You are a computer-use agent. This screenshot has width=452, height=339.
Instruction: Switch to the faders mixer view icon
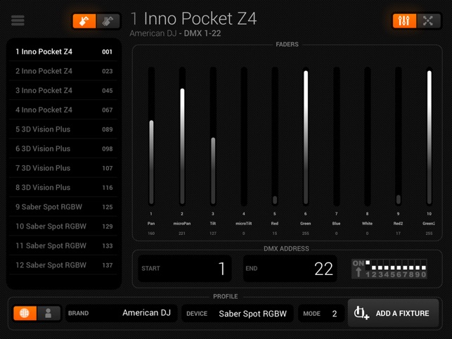point(404,20)
